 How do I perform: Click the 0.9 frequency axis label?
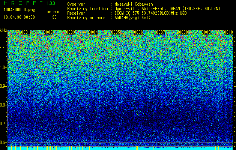pyautogui.click(x=3, y=86)
